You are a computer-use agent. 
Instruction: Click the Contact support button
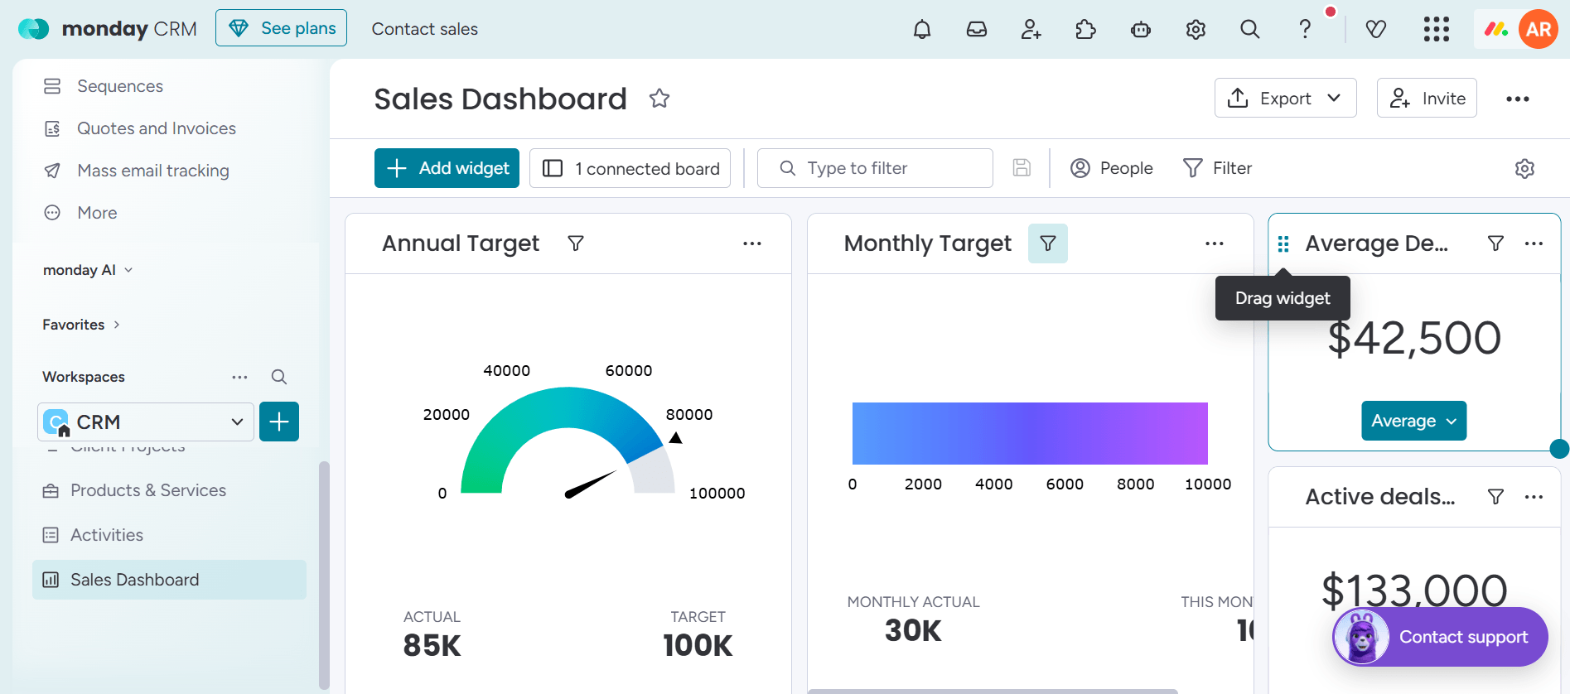coord(1440,637)
